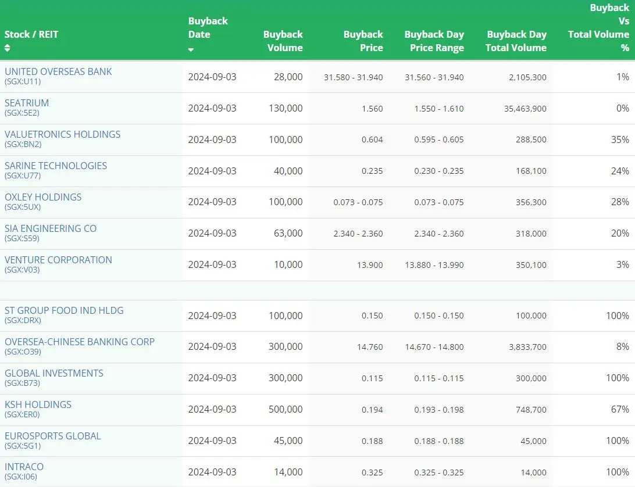Select KSH Holdings buyback volume 500,000

point(286,410)
